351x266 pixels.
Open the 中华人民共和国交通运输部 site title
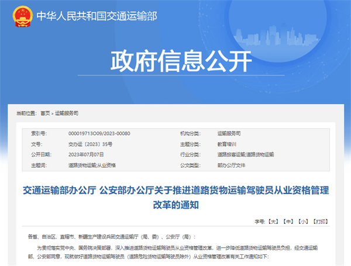tap(97, 16)
